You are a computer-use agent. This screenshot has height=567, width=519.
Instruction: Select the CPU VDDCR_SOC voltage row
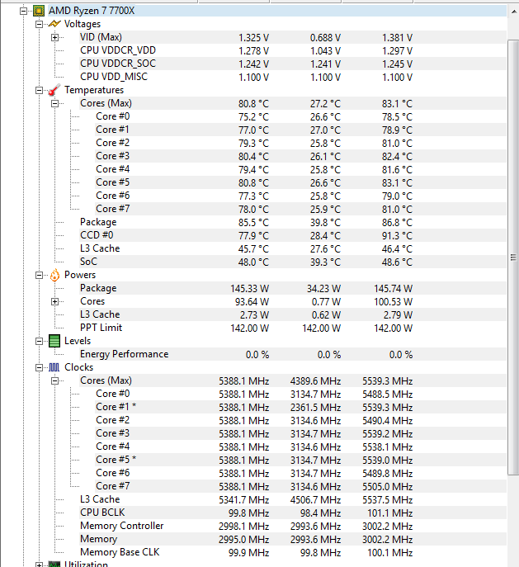(x=293, y=64)
